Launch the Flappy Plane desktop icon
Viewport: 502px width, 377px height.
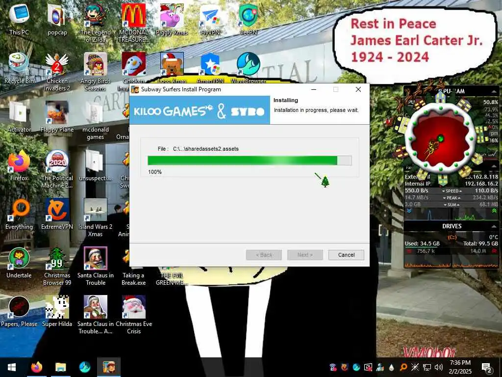[x=57, y=117]
